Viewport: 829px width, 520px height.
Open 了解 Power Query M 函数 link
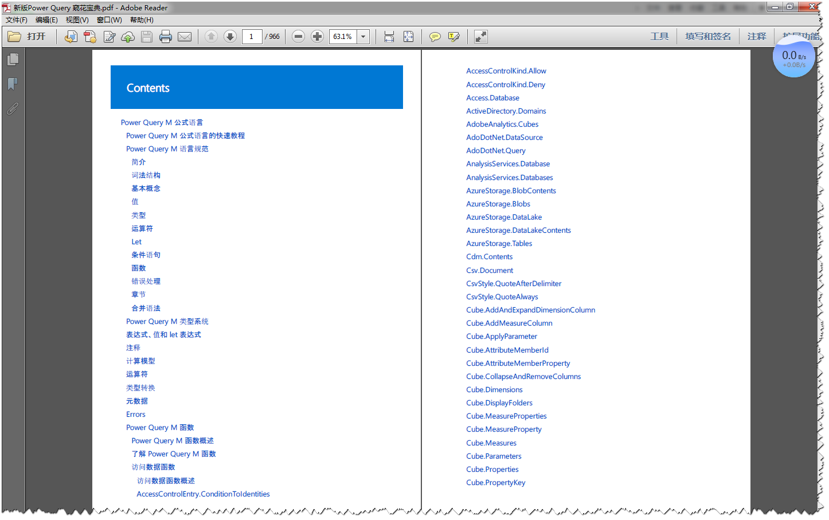coord(174,454)
